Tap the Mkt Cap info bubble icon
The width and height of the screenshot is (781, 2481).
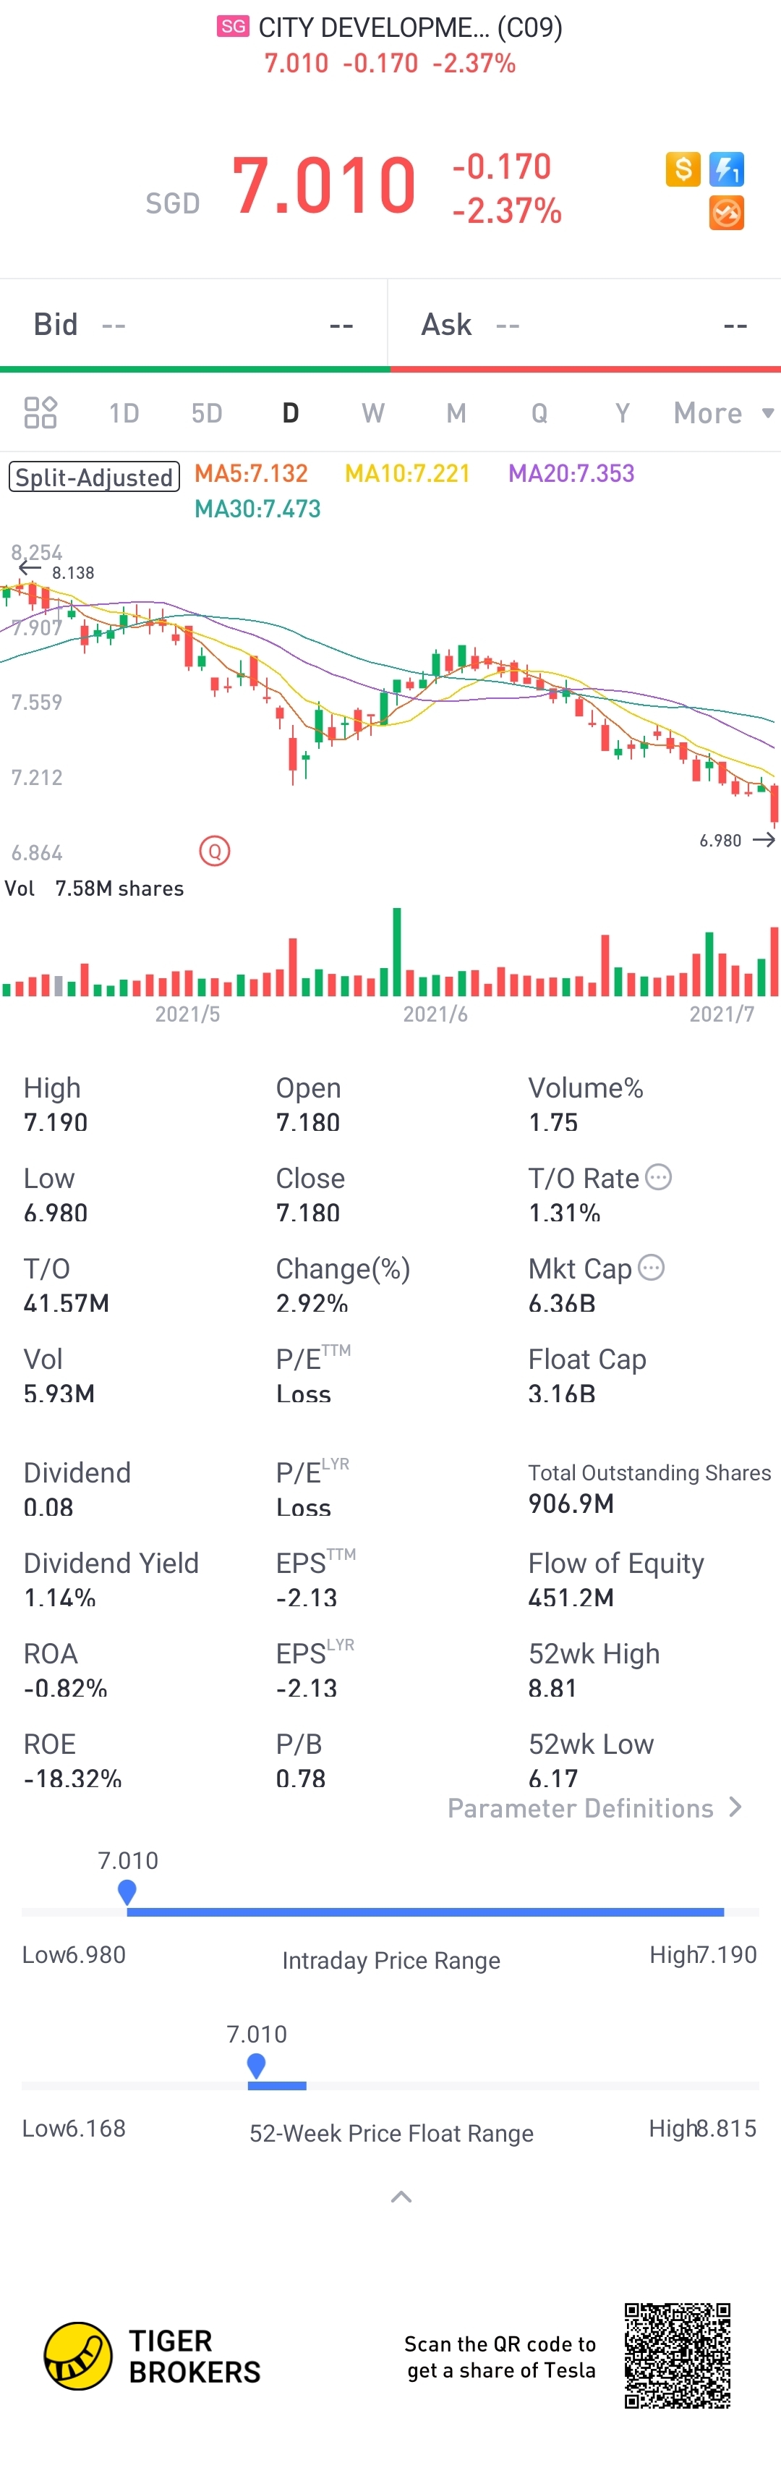coord(651,1268)
